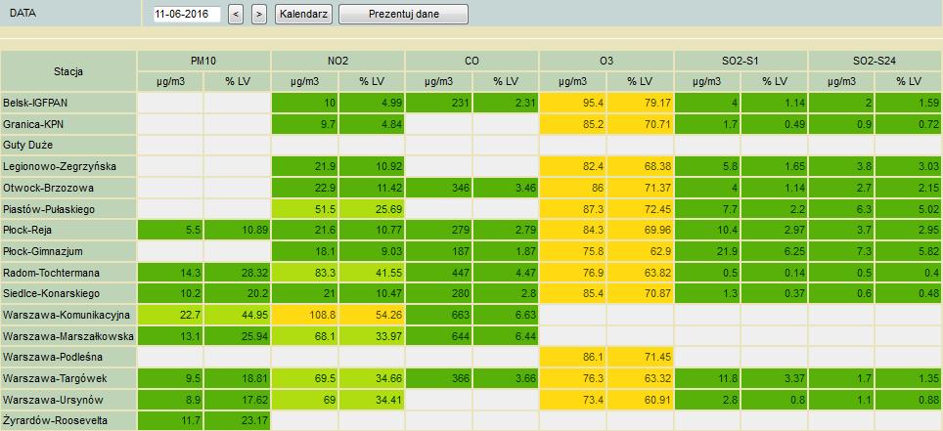Select the Płock-Gimnazjum station label

68,251
